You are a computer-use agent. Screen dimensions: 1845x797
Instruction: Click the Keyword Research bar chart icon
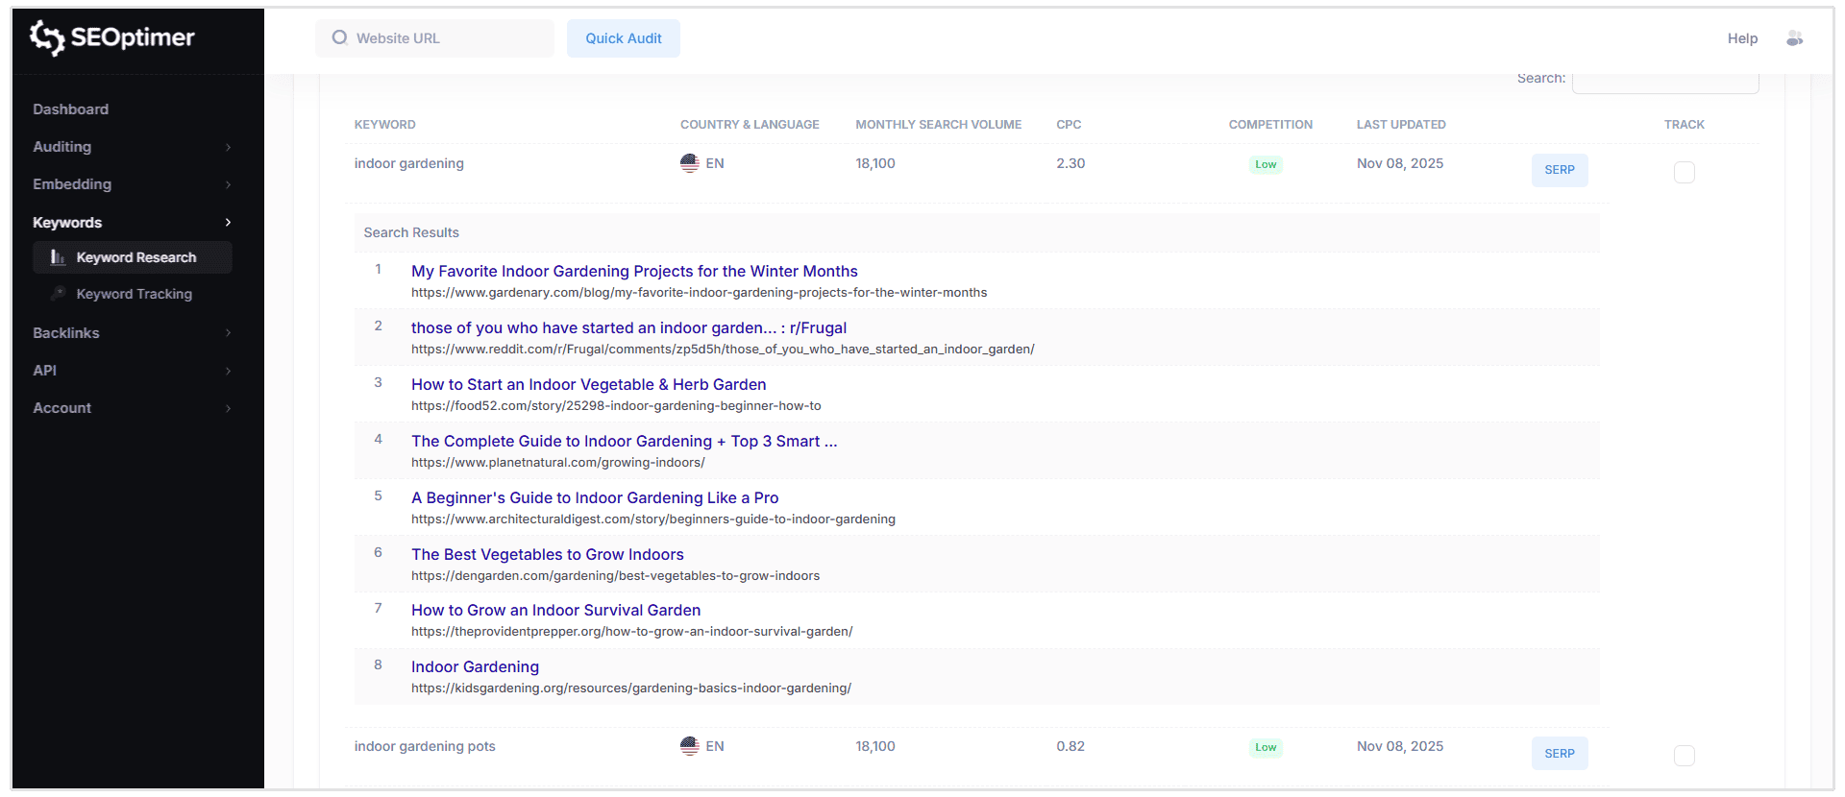coord(58,257)
